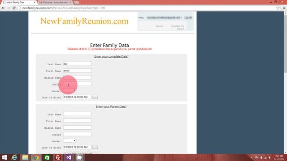
Task: Open File Explorer from the taskbar
Action: [x=25, y=157]
